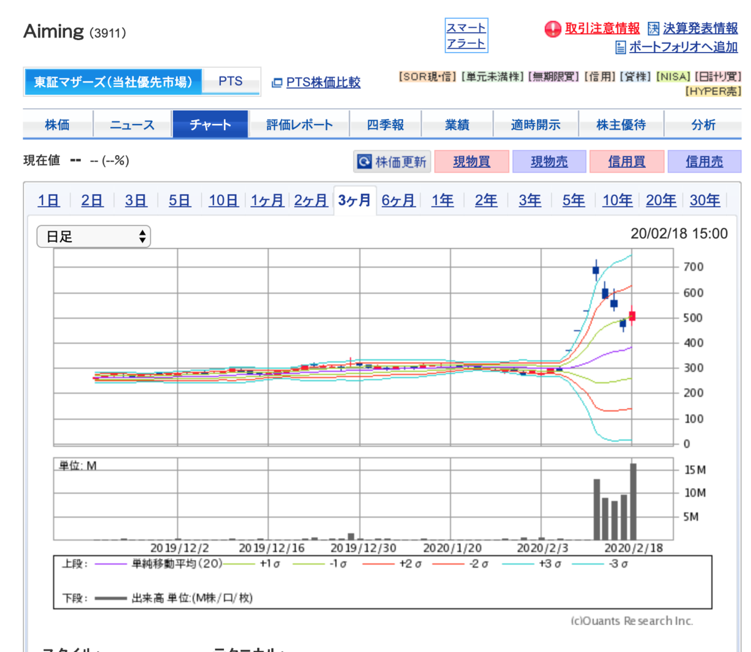Image resolution: width=751 pixels, height=652 pixels.
Task: Click the 信用売 margin sell button
Action: [x=705, y=161]
